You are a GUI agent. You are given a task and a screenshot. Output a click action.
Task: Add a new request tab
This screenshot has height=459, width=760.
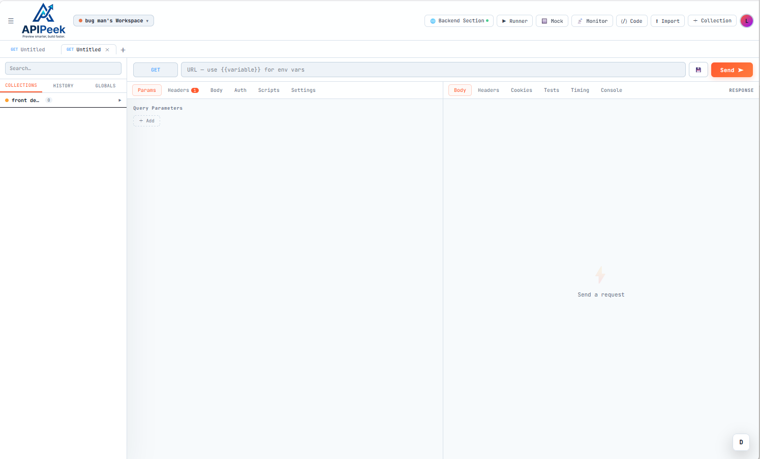123,50
